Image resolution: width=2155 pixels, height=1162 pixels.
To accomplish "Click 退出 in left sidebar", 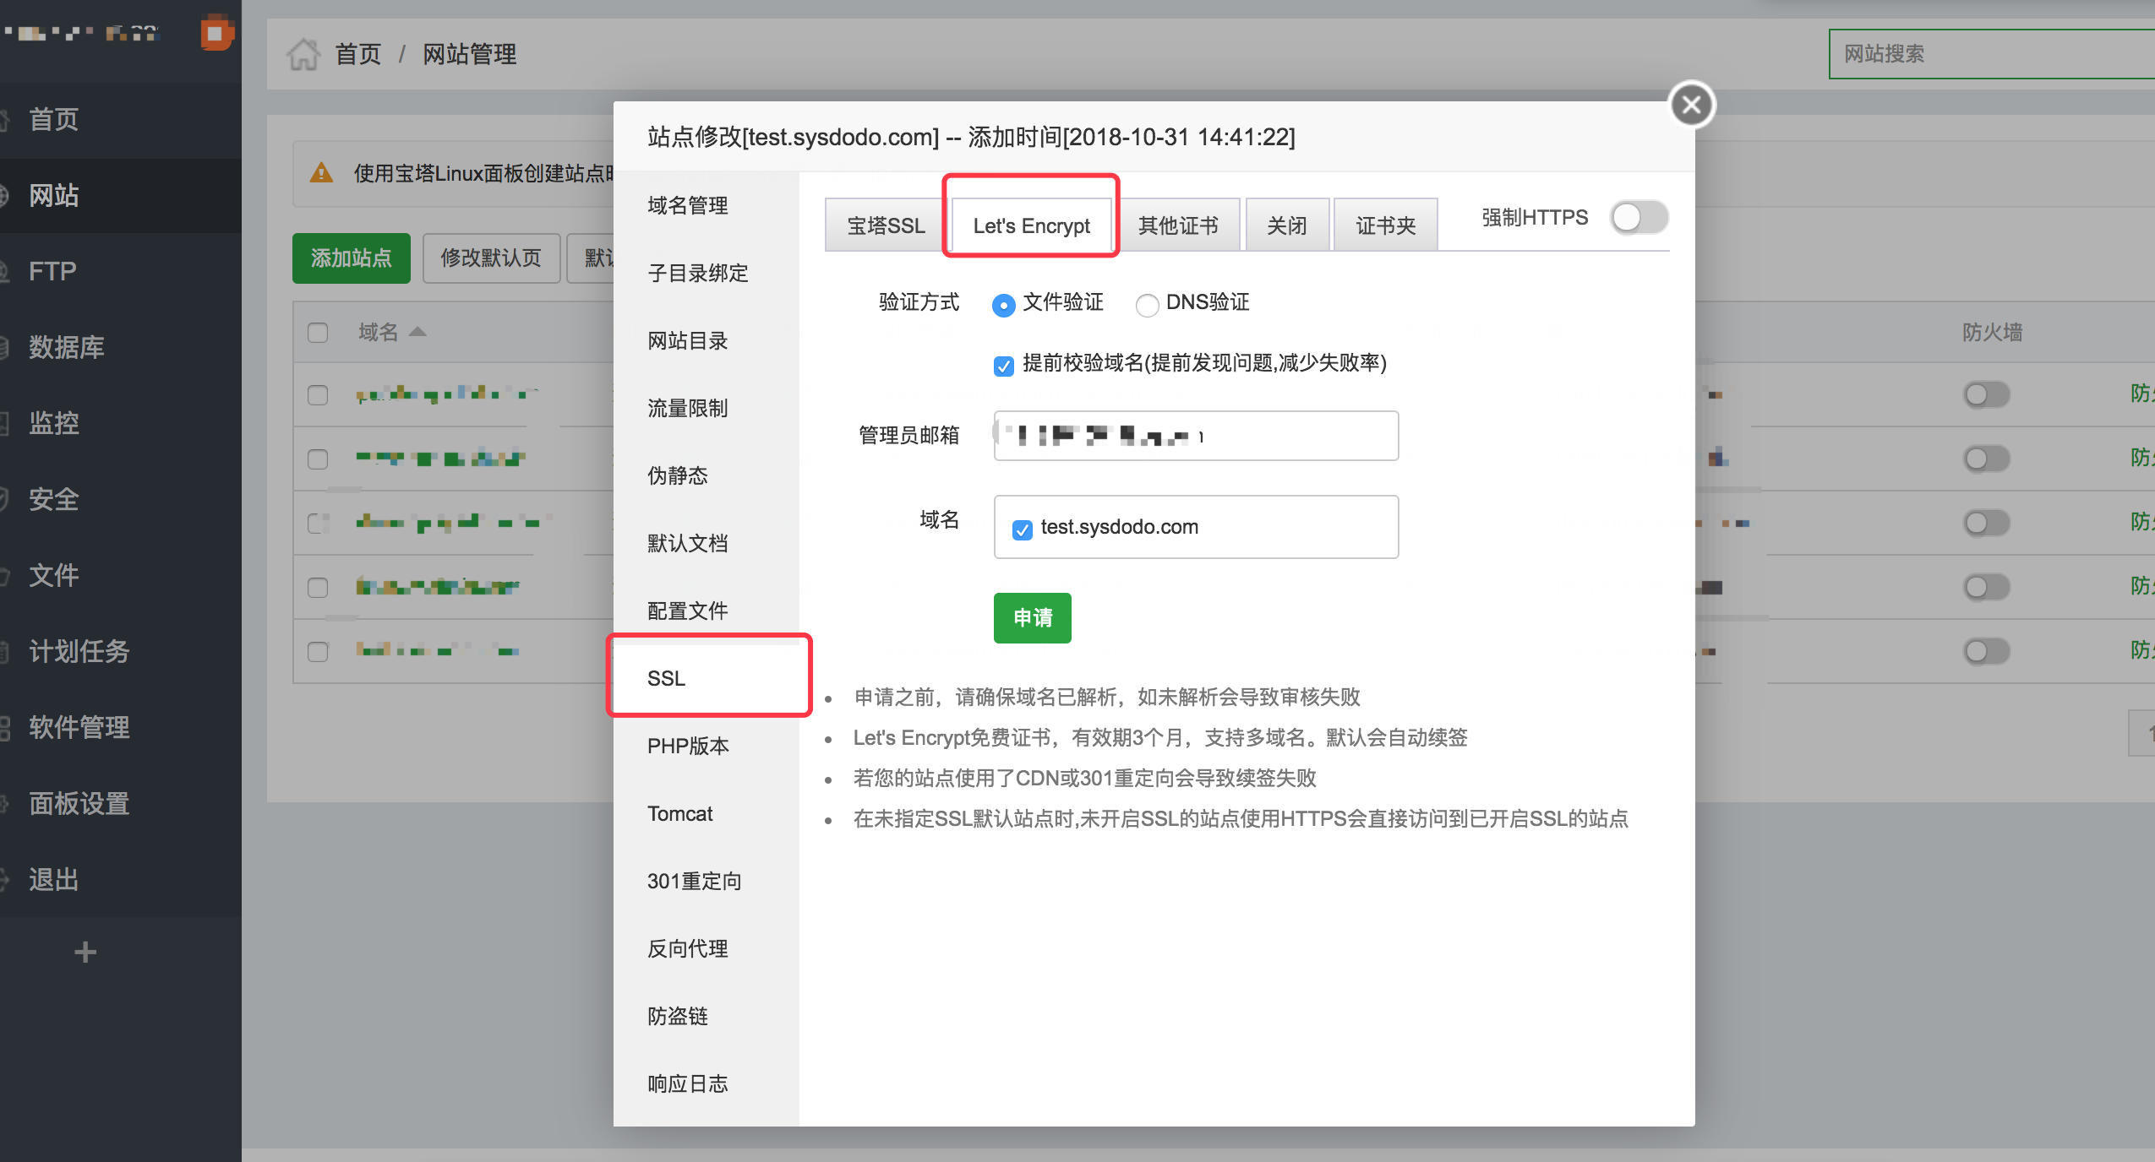I will (121, 879).
